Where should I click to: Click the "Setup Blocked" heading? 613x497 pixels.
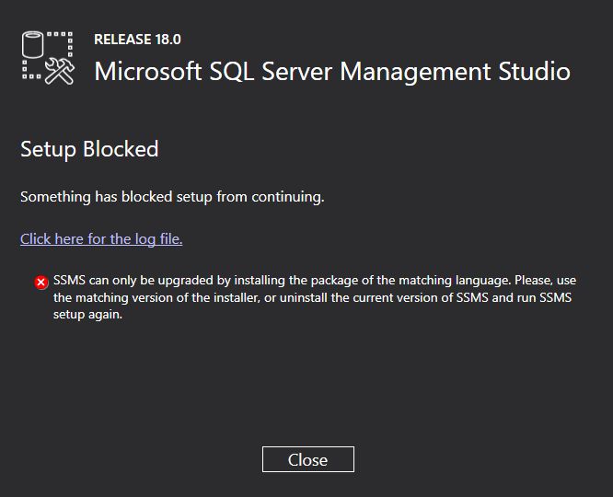(x=89, y=149)
